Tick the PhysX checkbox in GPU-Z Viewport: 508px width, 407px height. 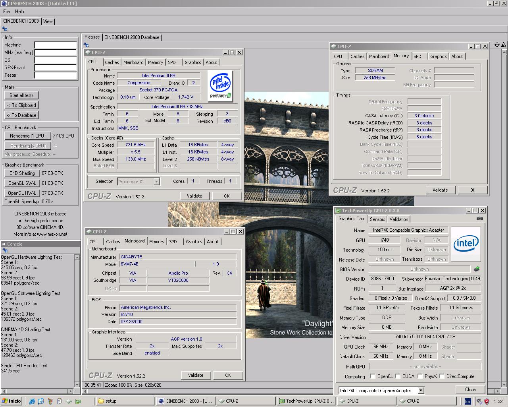419,376
